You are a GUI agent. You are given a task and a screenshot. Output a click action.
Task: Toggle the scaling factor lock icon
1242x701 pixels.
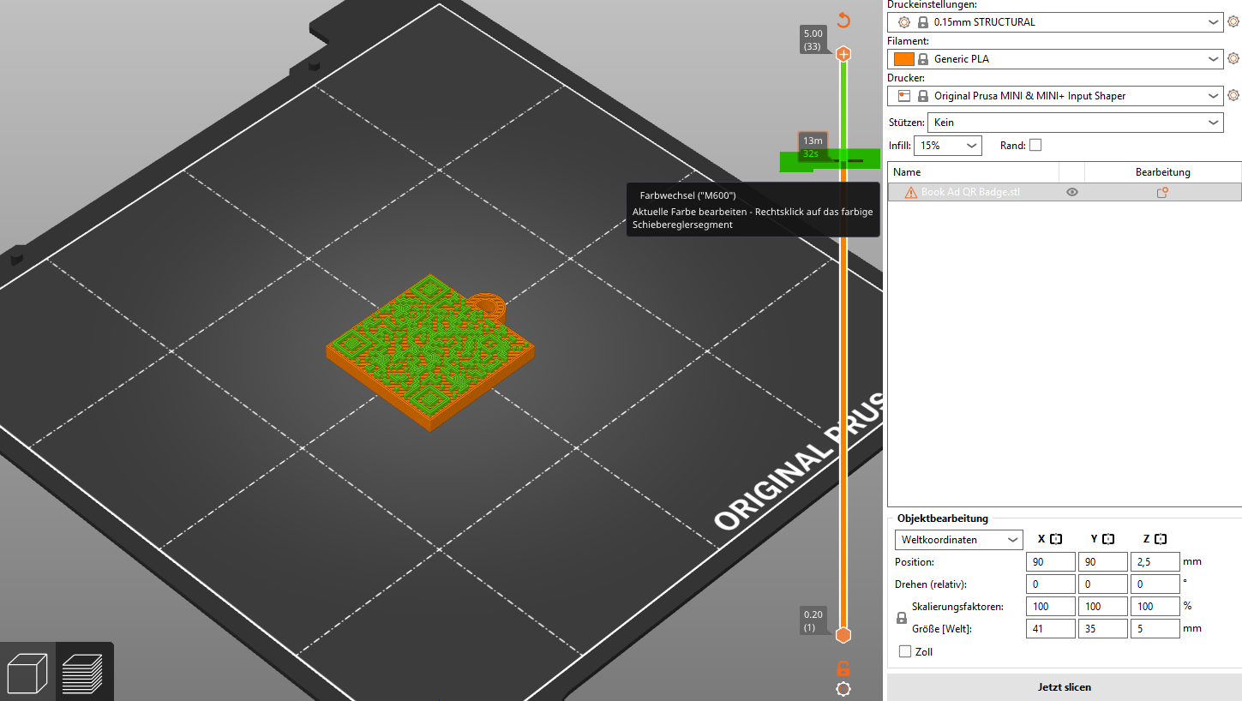tap(901, 618)
